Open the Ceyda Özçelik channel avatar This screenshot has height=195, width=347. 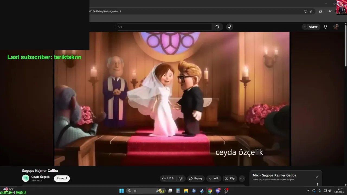(25, 178)
